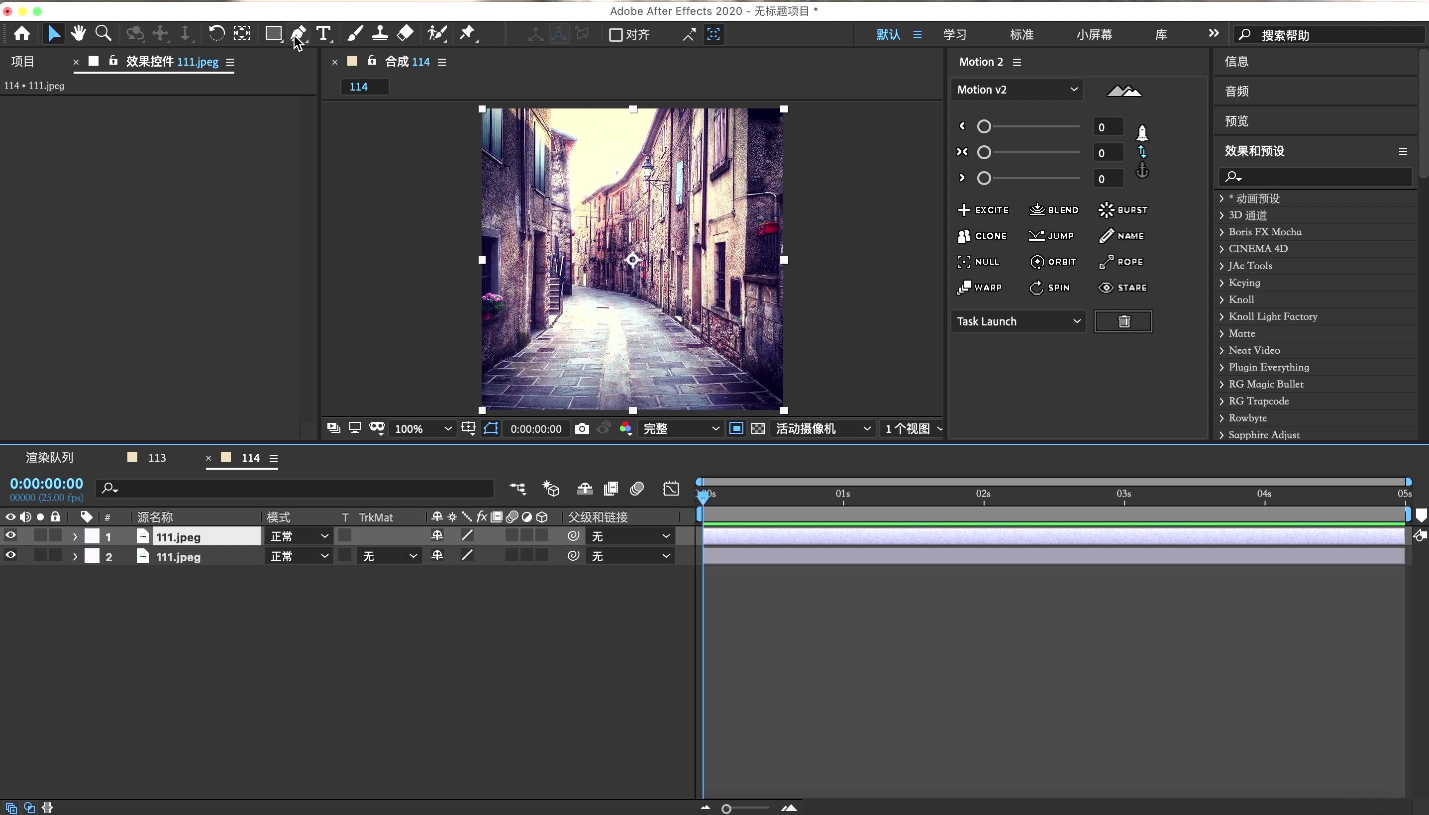Open layer 2 TrkMat 无 dropdown
Image resolution: width=1429 pixels, height=815 pixels.
tap(389, 556)
